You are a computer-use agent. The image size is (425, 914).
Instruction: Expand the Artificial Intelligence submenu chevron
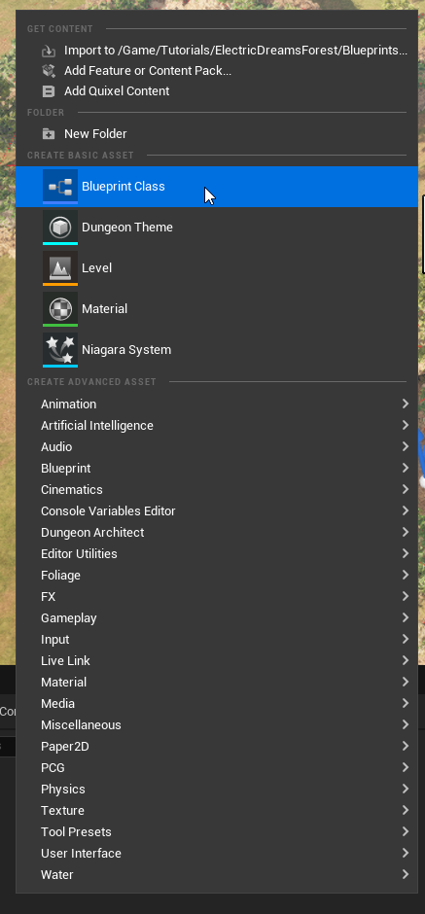point(406,426)
